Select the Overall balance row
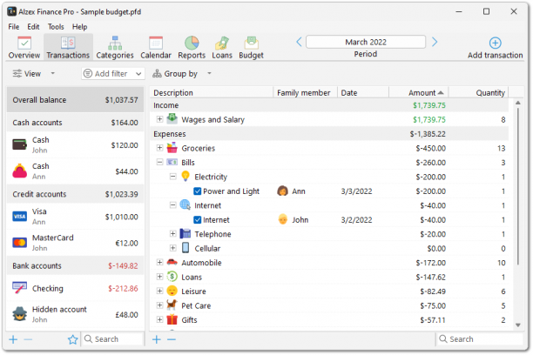 (75, 99)
